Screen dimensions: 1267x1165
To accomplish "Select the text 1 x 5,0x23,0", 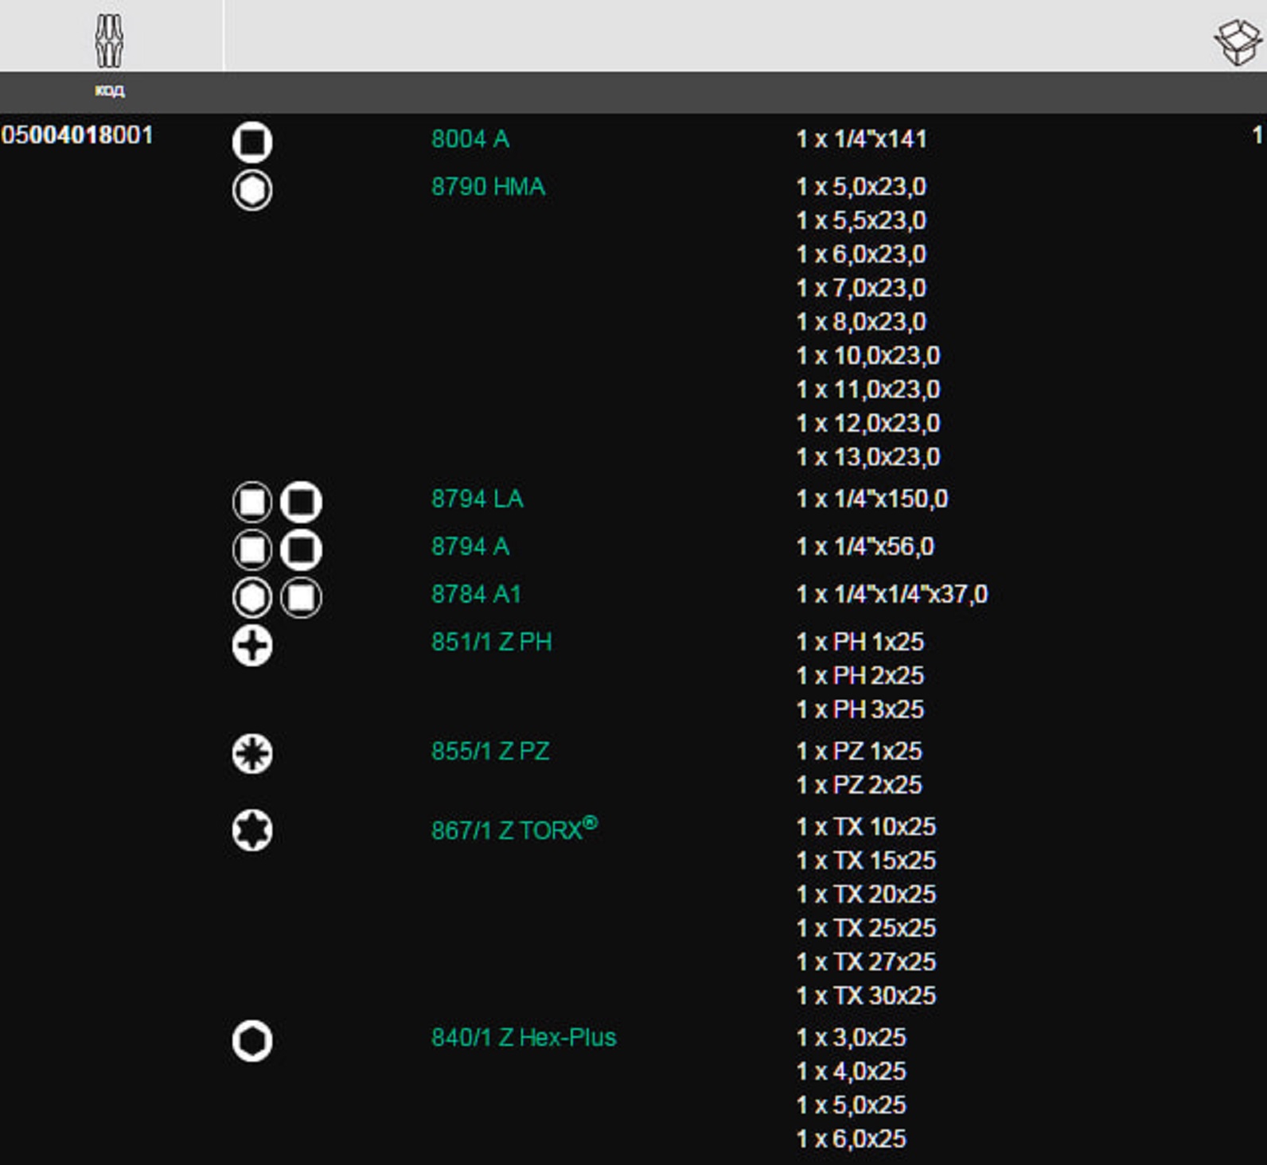I will click(861, 187).
